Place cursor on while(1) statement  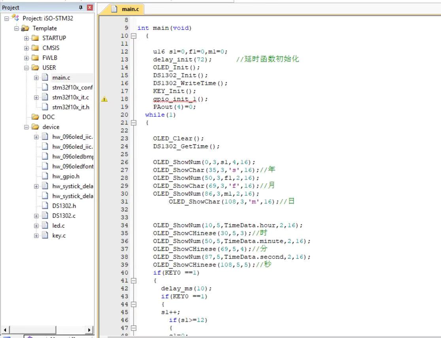160,115
